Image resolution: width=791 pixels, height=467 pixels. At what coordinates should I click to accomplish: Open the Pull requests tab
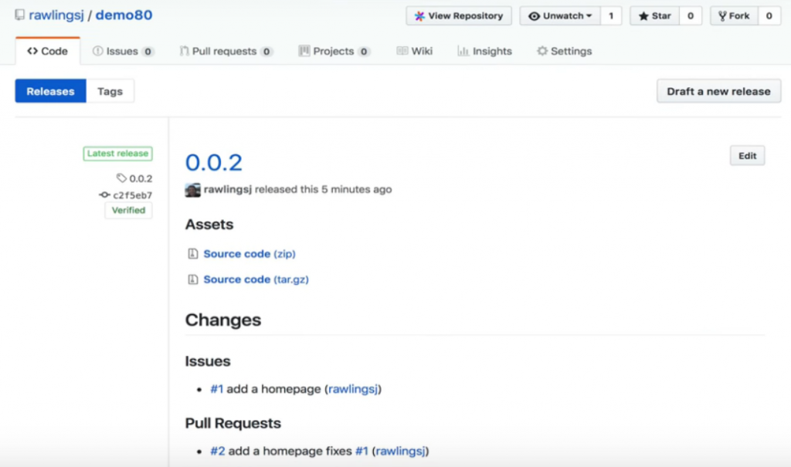click(226, 51)
